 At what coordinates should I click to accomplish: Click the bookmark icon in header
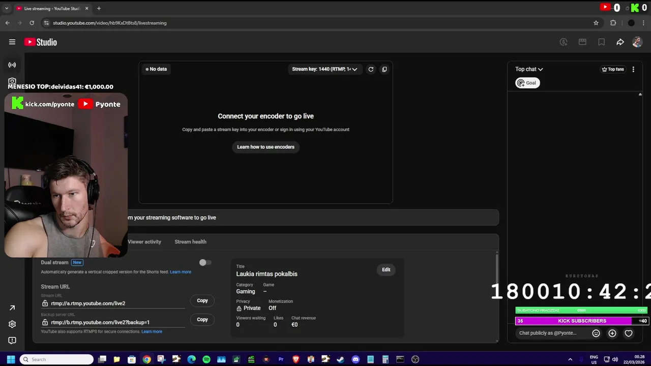pos(601,42)
